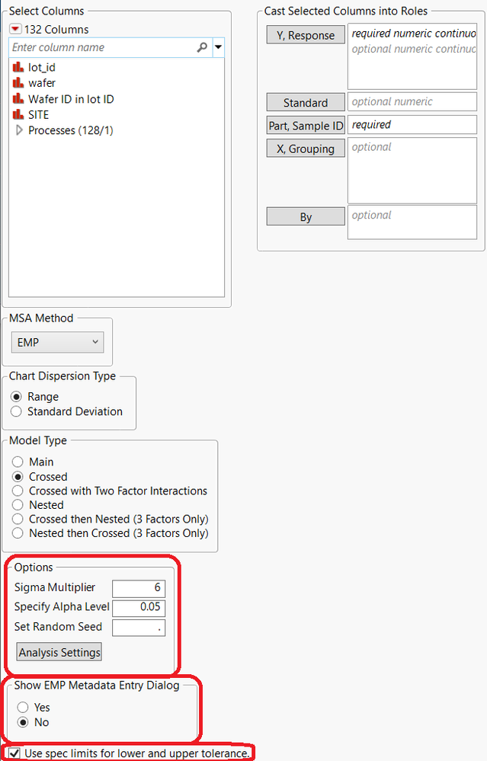This screenshot has height=761, width=487.
Task: Open the red triangle menu beside 132 Columns
Action: point(15,29)
